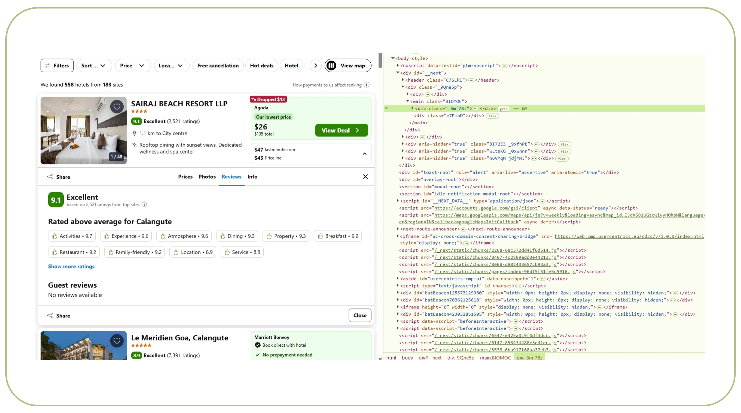Expand the header class C7SLkI node

tap(403, 80)
